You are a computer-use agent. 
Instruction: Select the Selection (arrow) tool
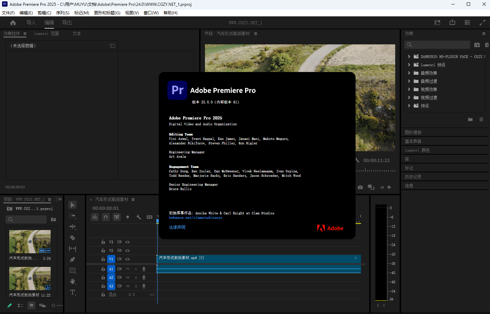[73, 205]
